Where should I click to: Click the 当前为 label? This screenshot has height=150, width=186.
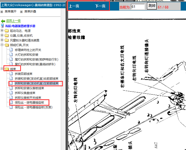click(x=124, y=7)
